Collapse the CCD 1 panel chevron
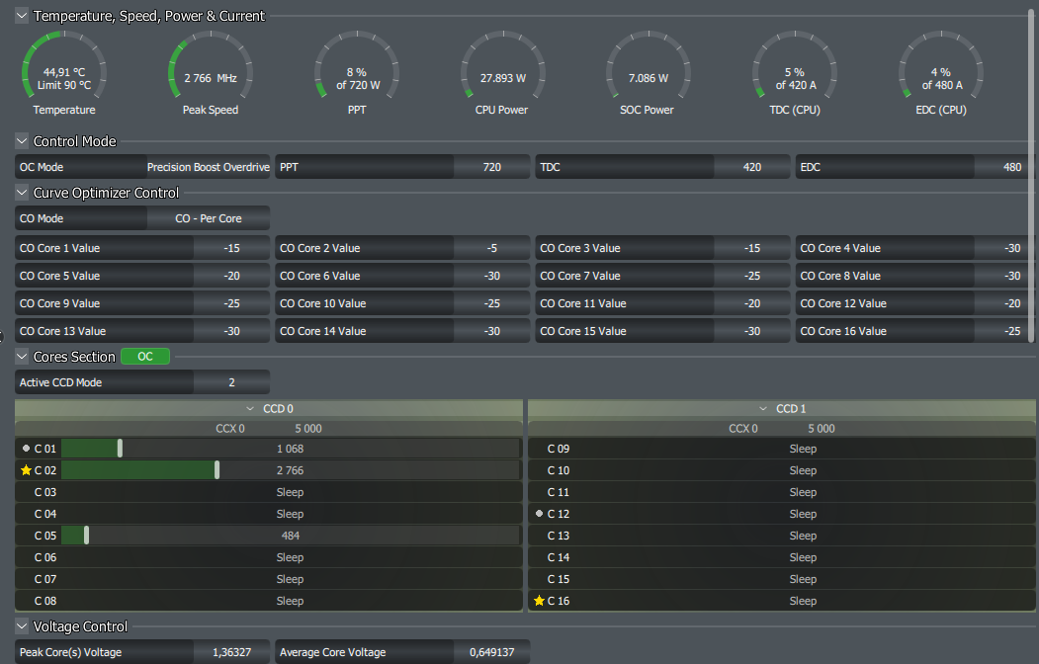Viewport: 1039px width, 664px height. point(762,408)
